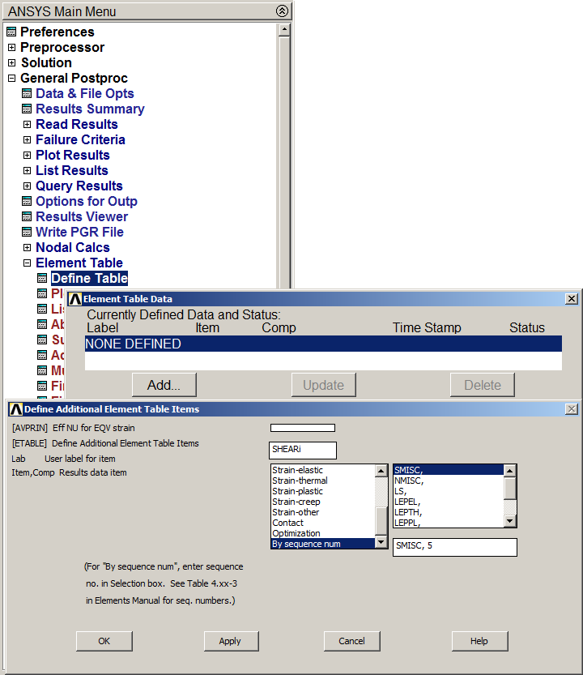
Task: Expand the Solution tree node
Action: (x=11, y=63)
